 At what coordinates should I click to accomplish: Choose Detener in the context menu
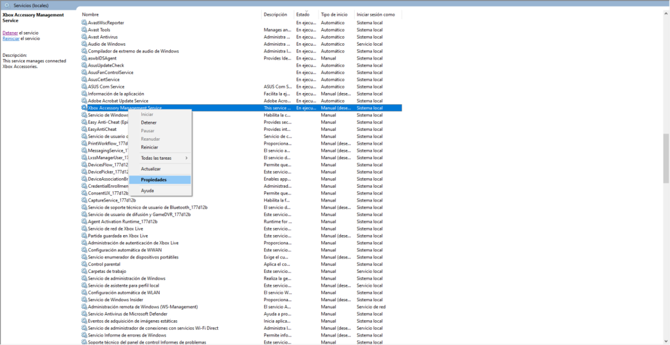(x=149, y=122)
